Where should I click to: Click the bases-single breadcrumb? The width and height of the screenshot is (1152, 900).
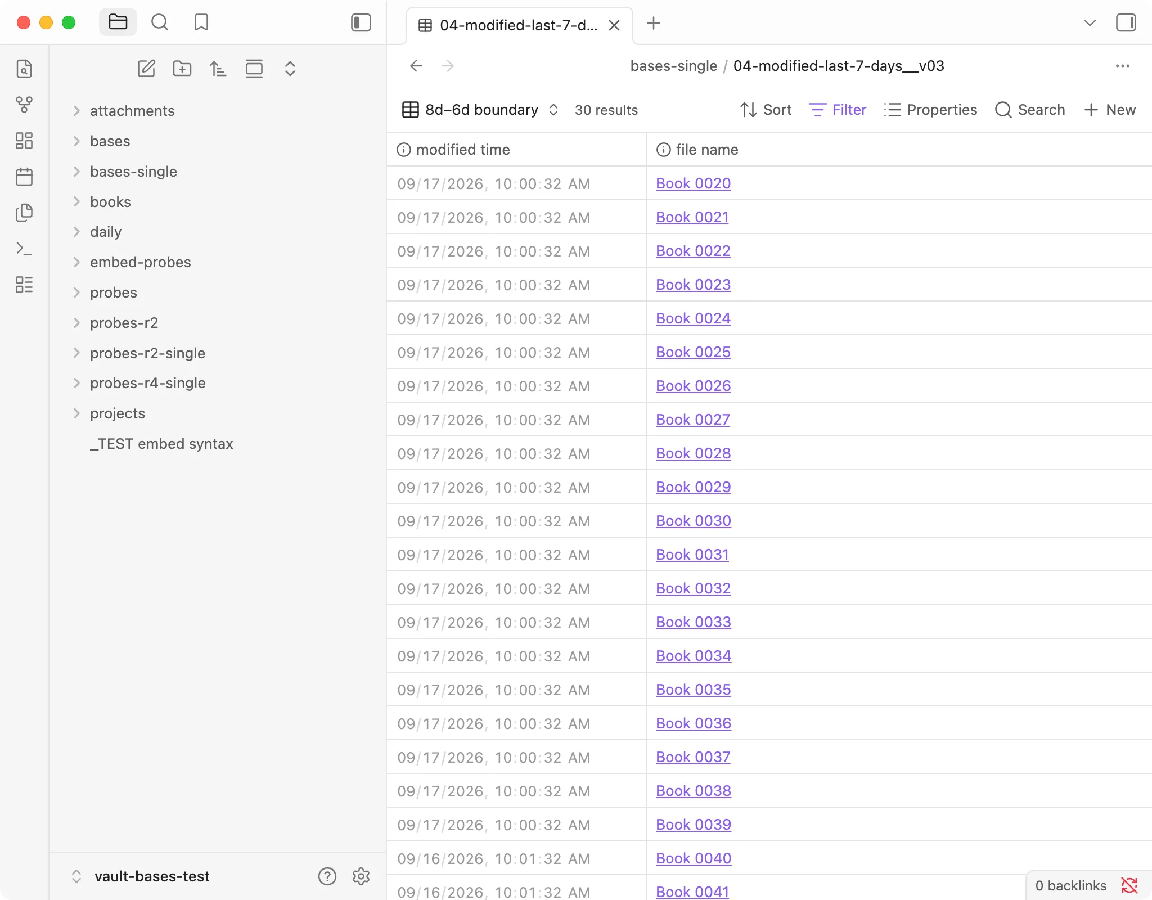(673, 66)
